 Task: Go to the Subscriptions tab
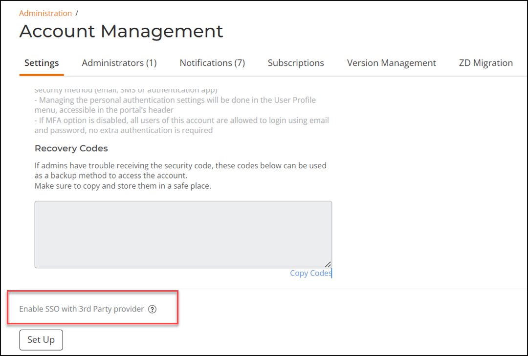coord(296,63)
